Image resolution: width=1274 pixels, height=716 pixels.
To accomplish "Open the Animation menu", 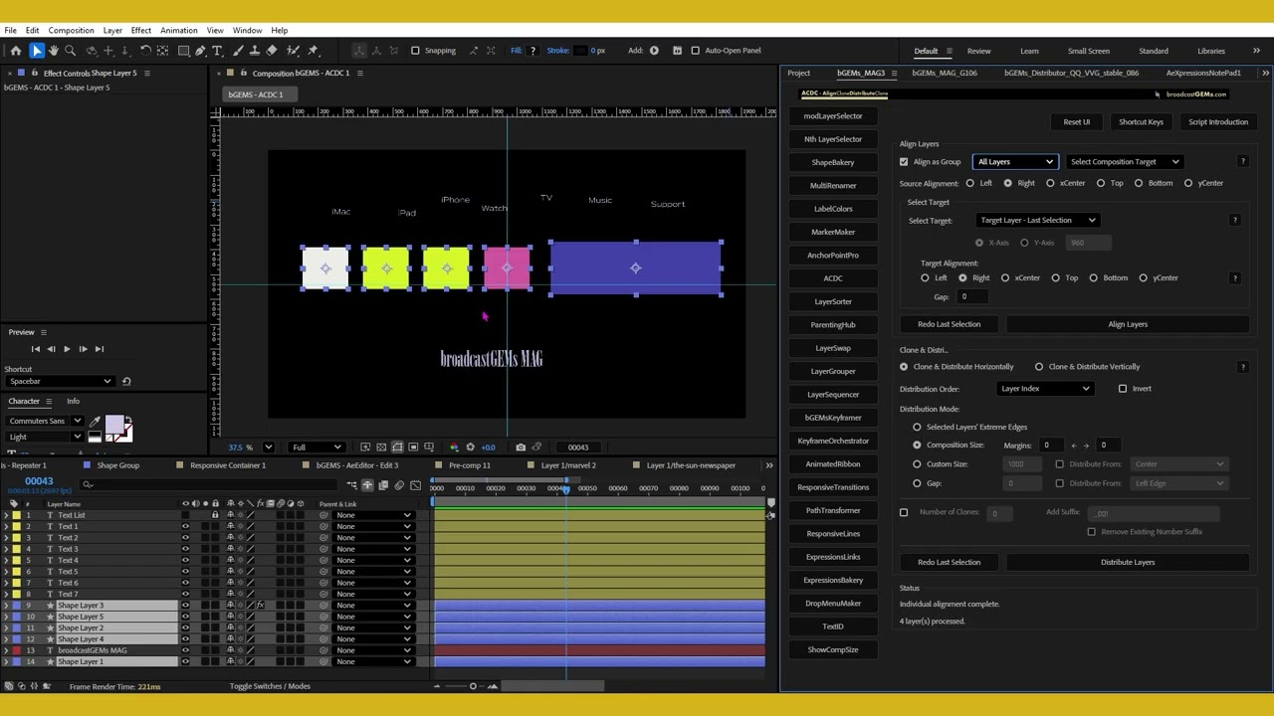I will pyautogui.click(x=178, y=31).
